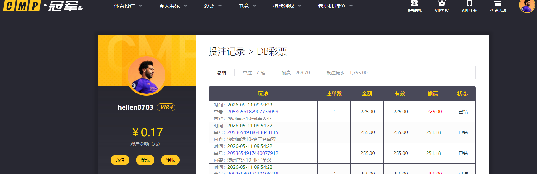Click the CMP 冠军 site logo
537x174 pixels.
(x=43, y=6)
